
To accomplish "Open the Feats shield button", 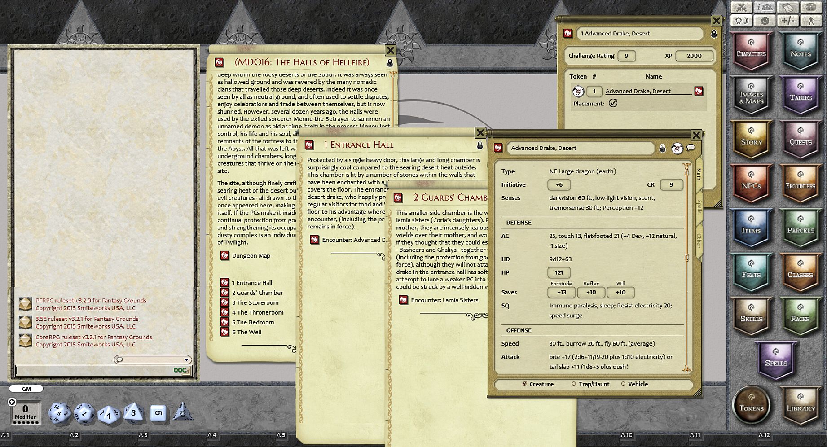I will point(751,272).
